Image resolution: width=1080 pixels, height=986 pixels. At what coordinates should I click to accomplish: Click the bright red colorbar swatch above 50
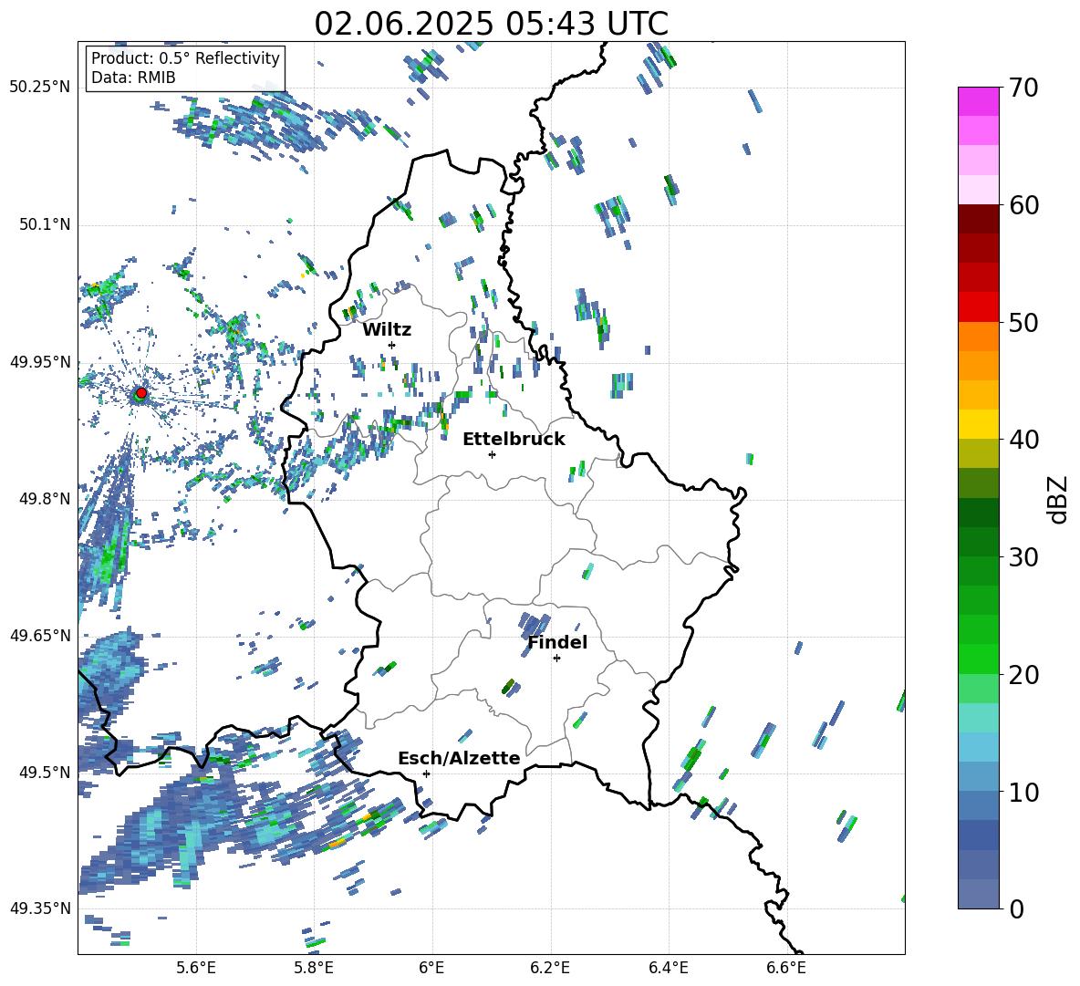pyautogui.click(x=978, y=307)
